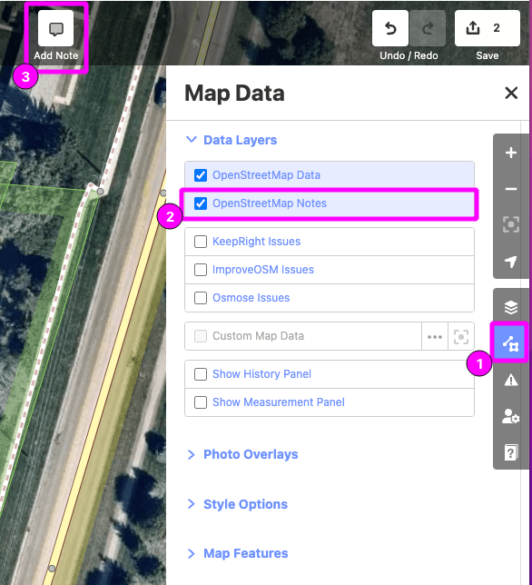Show my location with arrow icon
The height and width of the screenshot is (585, 532).
[511, 262]
